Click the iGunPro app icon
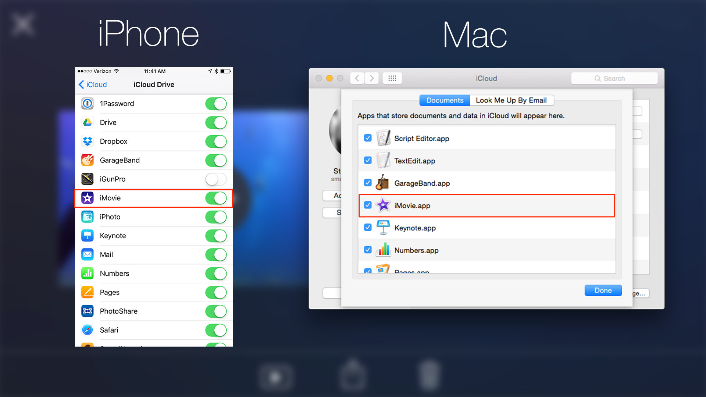The image size is (706, 397). click(88, 179)
